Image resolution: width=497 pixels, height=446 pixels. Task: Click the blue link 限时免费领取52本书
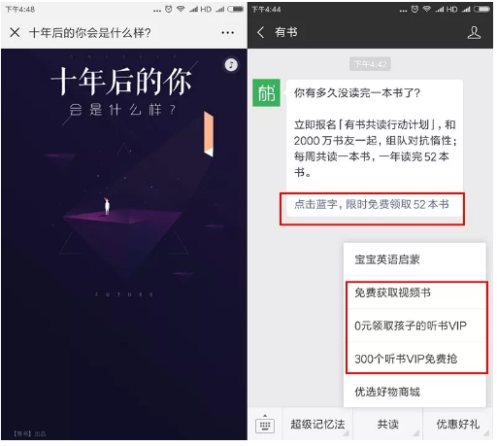point(397,204)
